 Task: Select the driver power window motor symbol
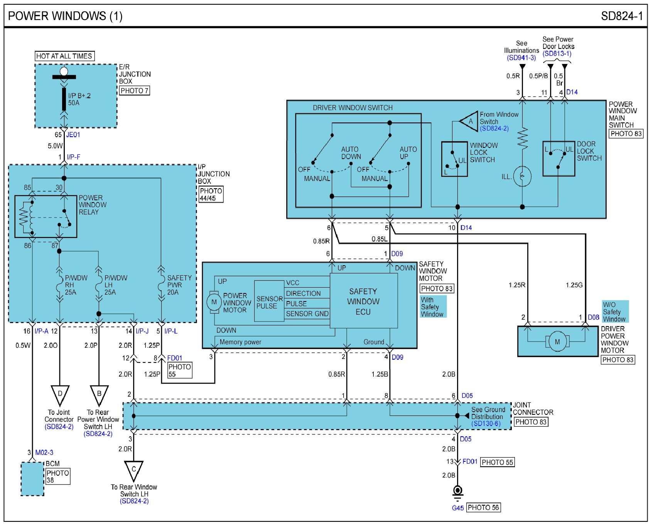557,342
